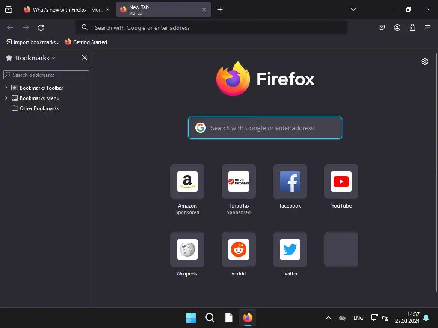Select Bookmarks Toolbar tree row
The width and height of the screenshot is (438, 328).
point(46,88)
